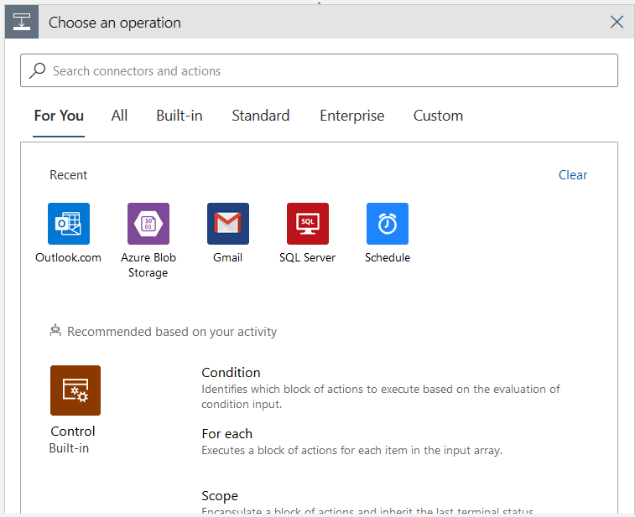Viewport: 635px width, 517px height.
Task: Switch to the Standard tab
Action: pyautogui.click(x=261, y=116)
